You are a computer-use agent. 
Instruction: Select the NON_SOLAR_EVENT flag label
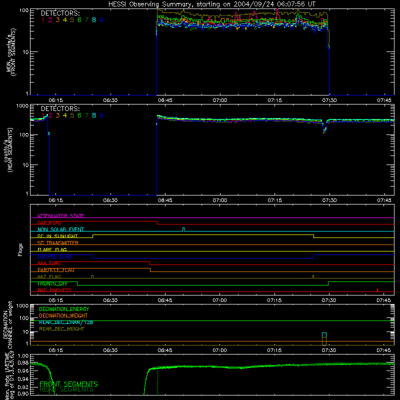[60, 229]
